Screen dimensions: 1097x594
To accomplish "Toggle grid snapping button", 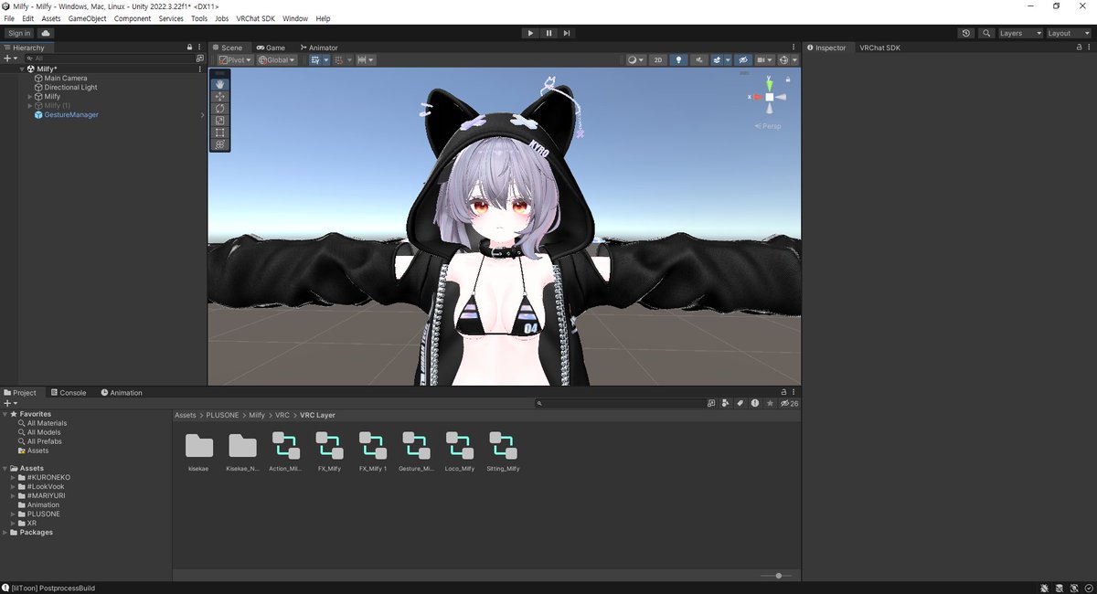I will 338,59.
